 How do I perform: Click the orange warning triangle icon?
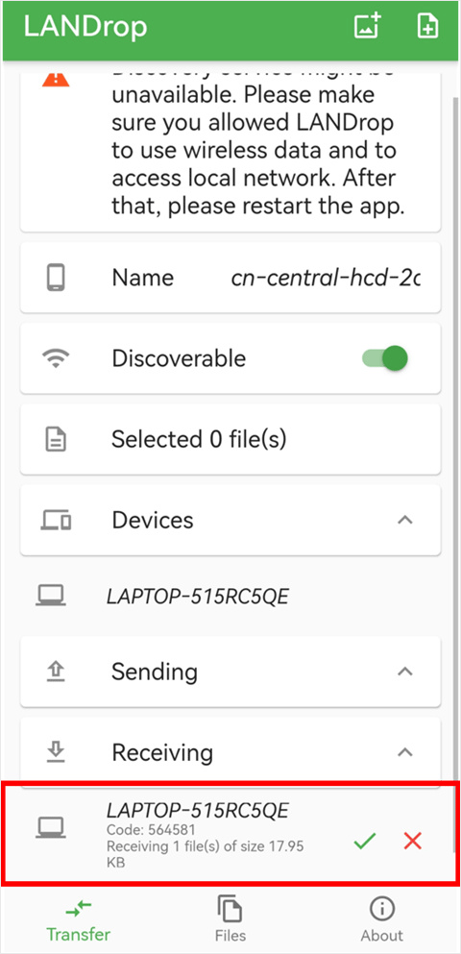coord(56,79)
